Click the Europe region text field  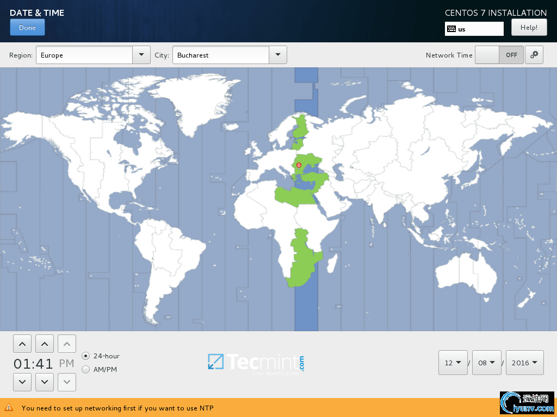click(84, 55)
